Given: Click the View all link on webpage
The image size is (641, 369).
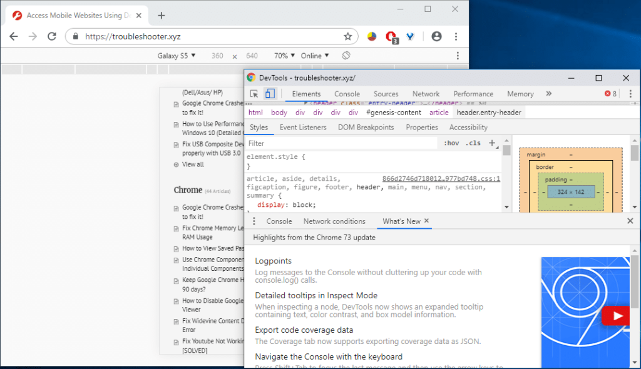Looking at the screenshot, I should 193,164.
